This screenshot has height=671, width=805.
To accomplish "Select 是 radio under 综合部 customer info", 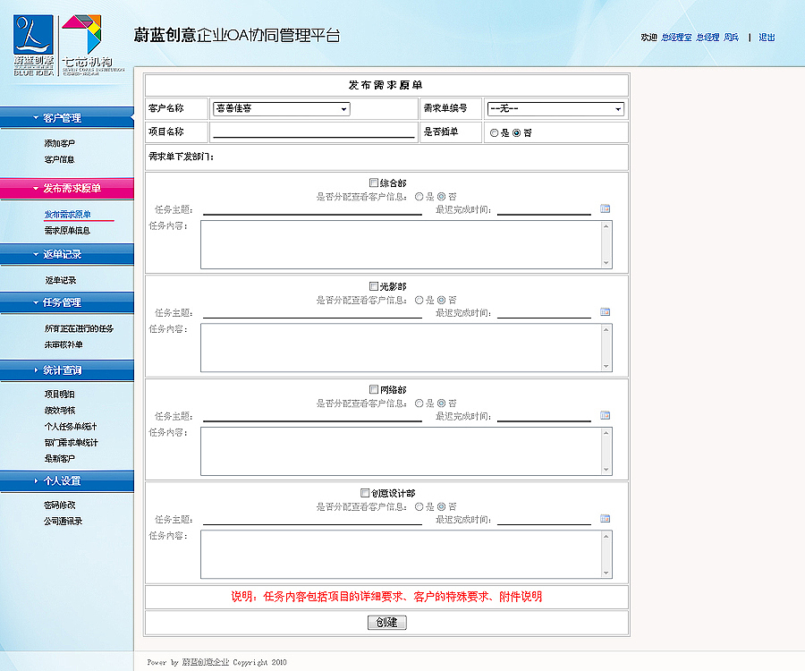I will coord(419,196).
